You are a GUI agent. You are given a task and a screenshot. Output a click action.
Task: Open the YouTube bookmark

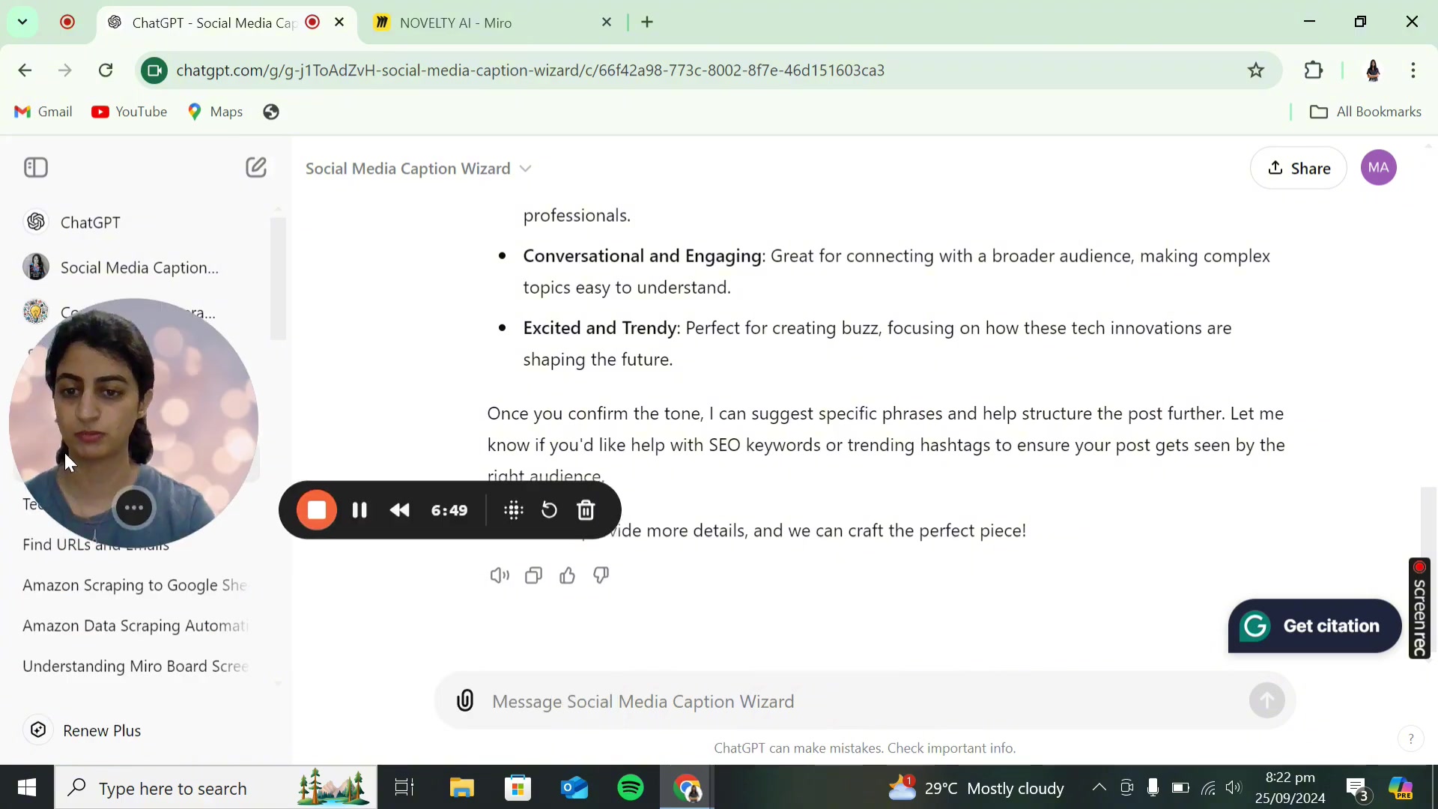click(x=130, y=112)
